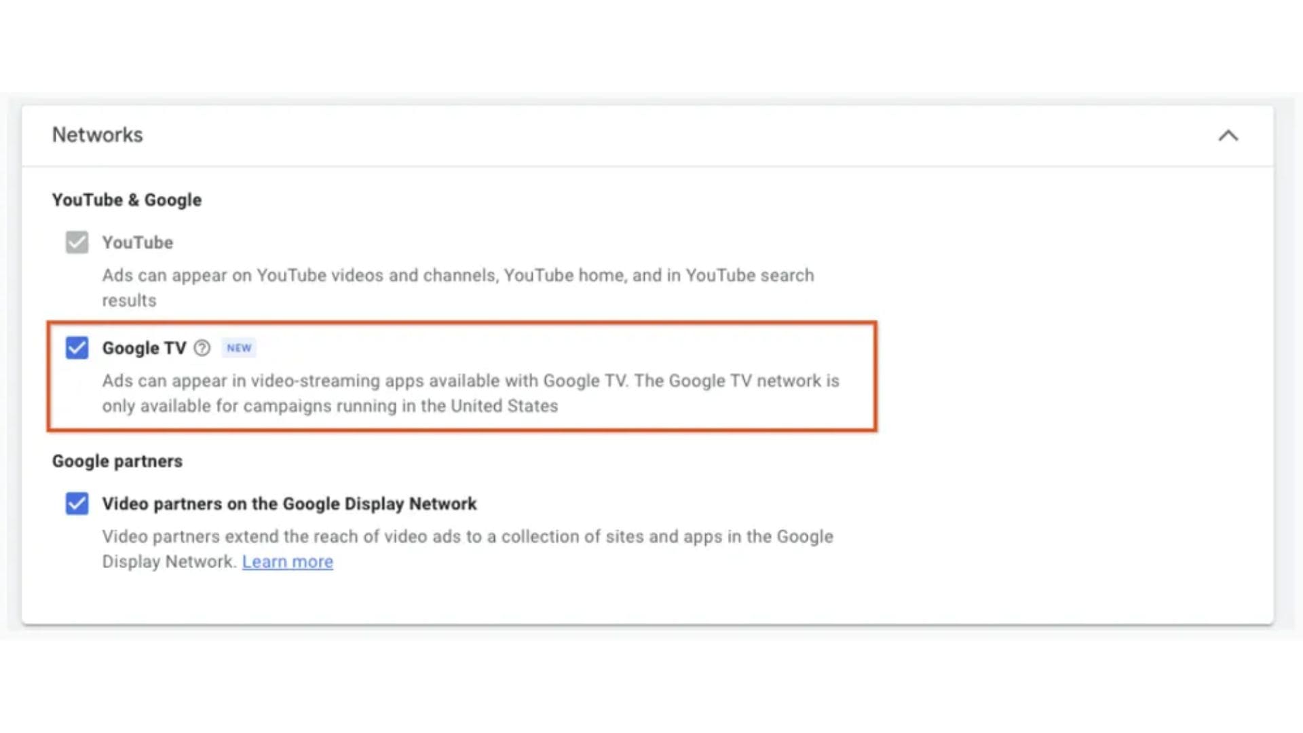Viewport: 1303px width, 733px height.
Task: Click the greyed-out YouTube checkbox
Action: [77, 242]
